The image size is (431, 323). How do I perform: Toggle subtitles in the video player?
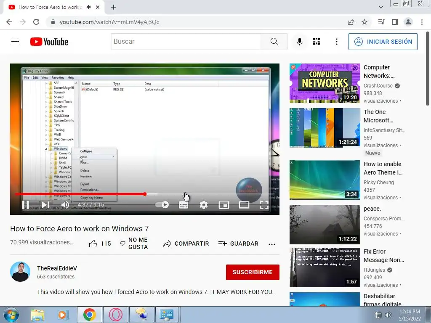(x=184, y=205)
